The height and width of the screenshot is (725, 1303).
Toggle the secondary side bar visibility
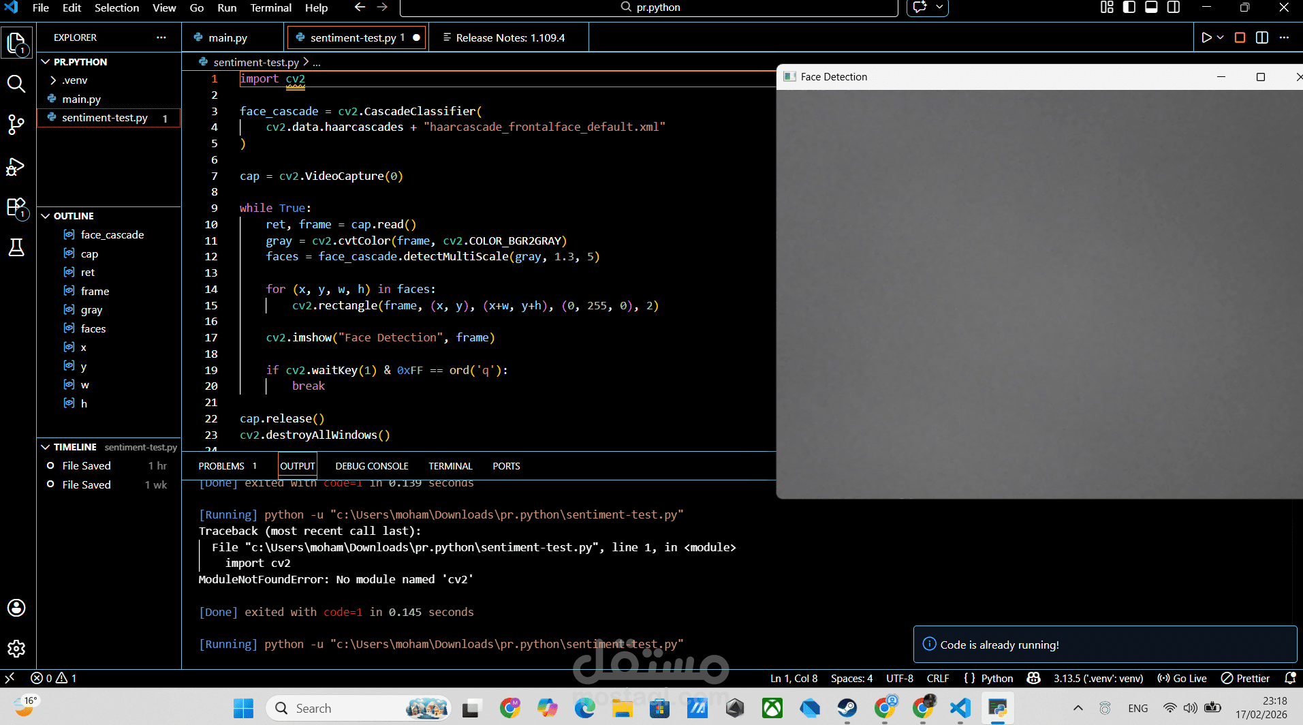pos(1174,7)
